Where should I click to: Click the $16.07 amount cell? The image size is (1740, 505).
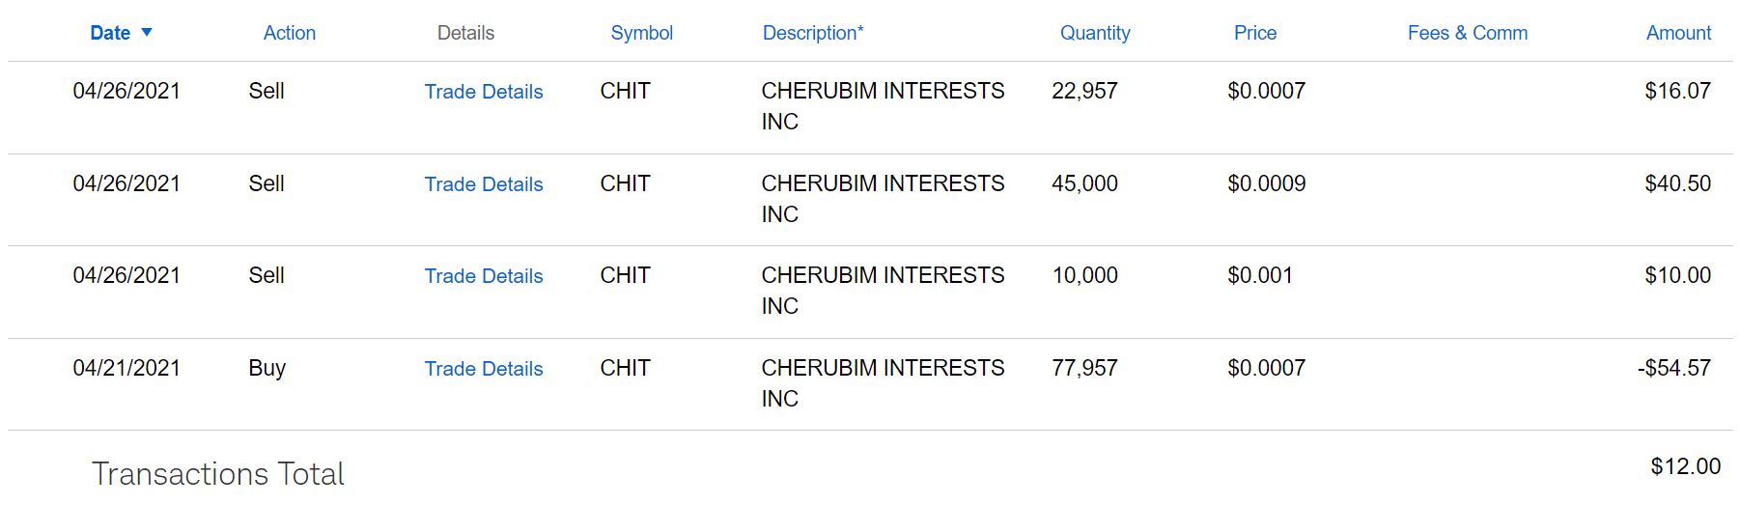pos(1677,91)
